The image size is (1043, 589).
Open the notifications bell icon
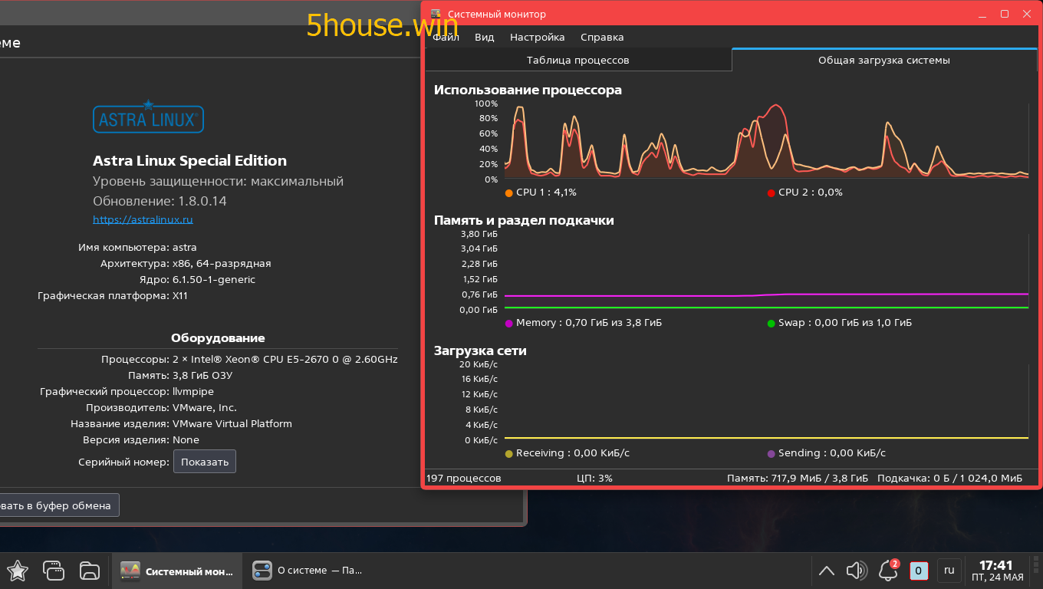pyautogui.click(x=888, y=571)
